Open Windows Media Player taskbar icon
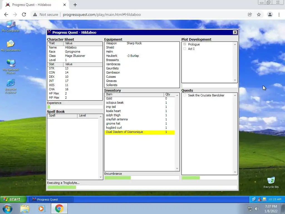The width and height of the screenshot is (285, 214). 41,208
